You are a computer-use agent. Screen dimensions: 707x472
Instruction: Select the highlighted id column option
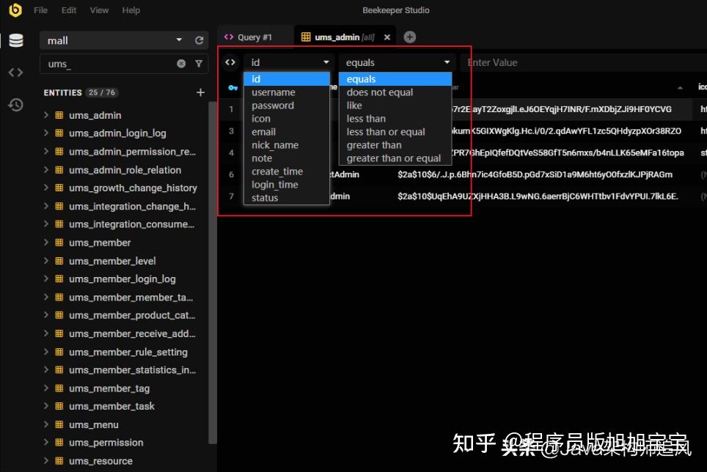click(286, 79)
